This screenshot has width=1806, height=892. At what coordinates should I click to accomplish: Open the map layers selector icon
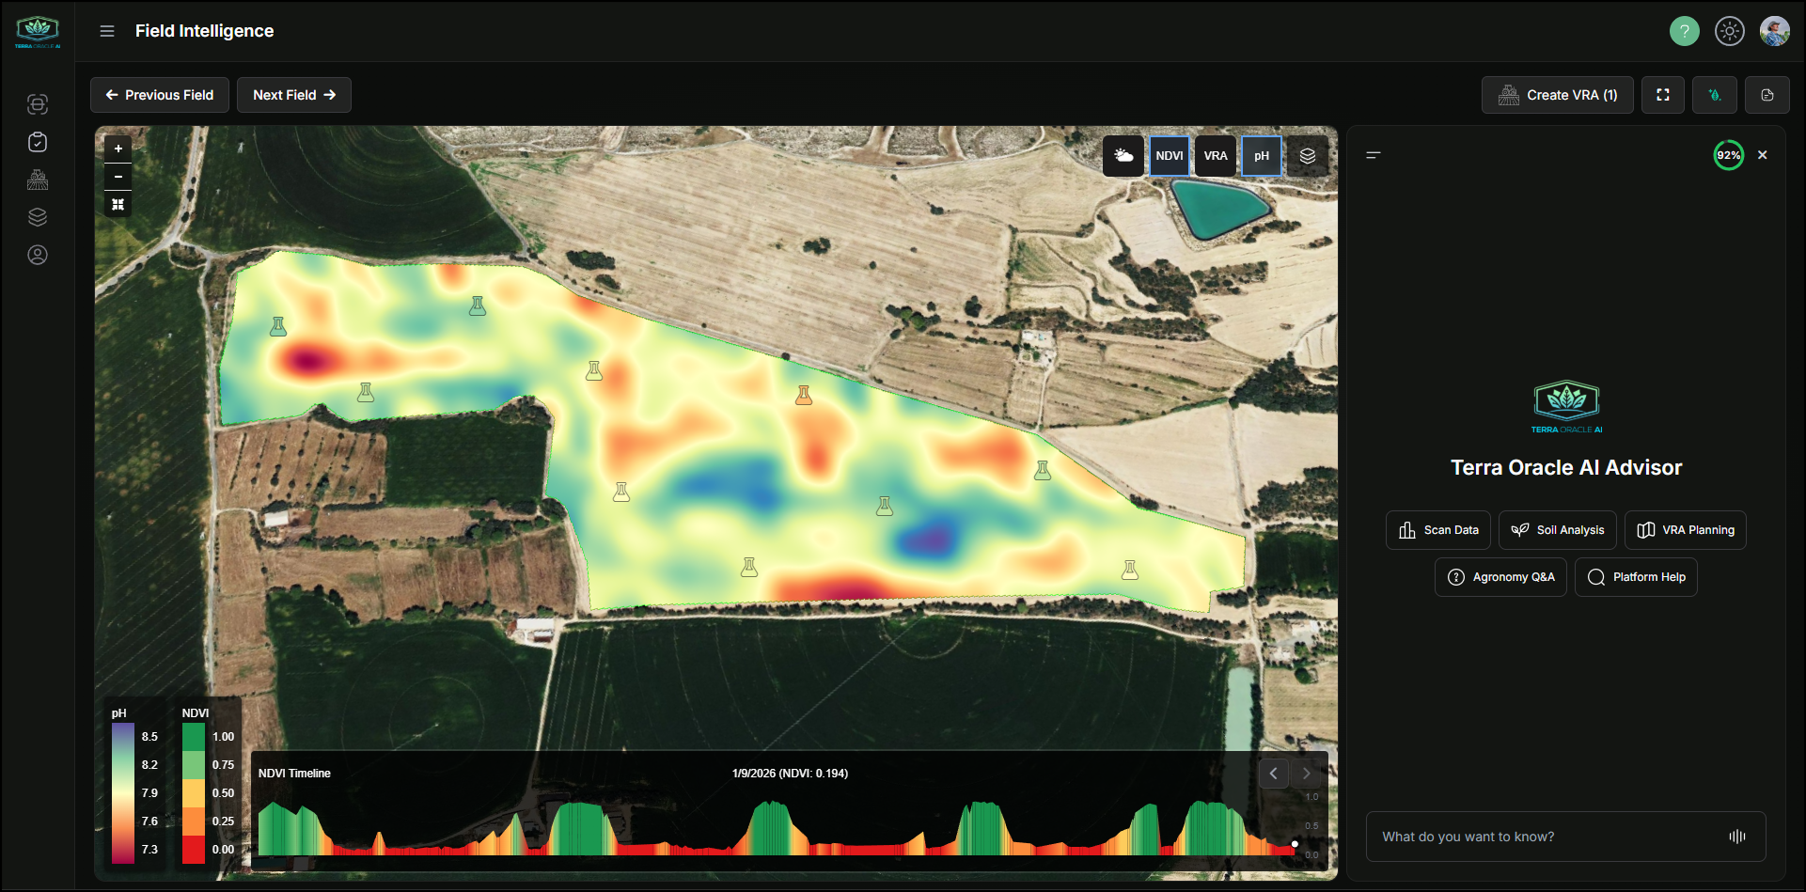pyautogui.click(x=1308, y=155)
